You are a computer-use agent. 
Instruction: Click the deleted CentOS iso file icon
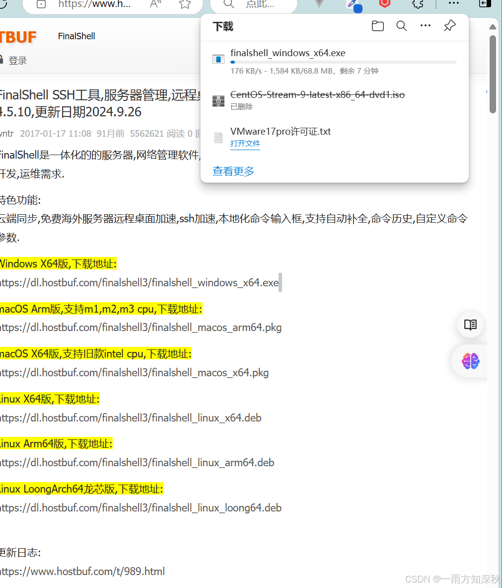point(218,100)
